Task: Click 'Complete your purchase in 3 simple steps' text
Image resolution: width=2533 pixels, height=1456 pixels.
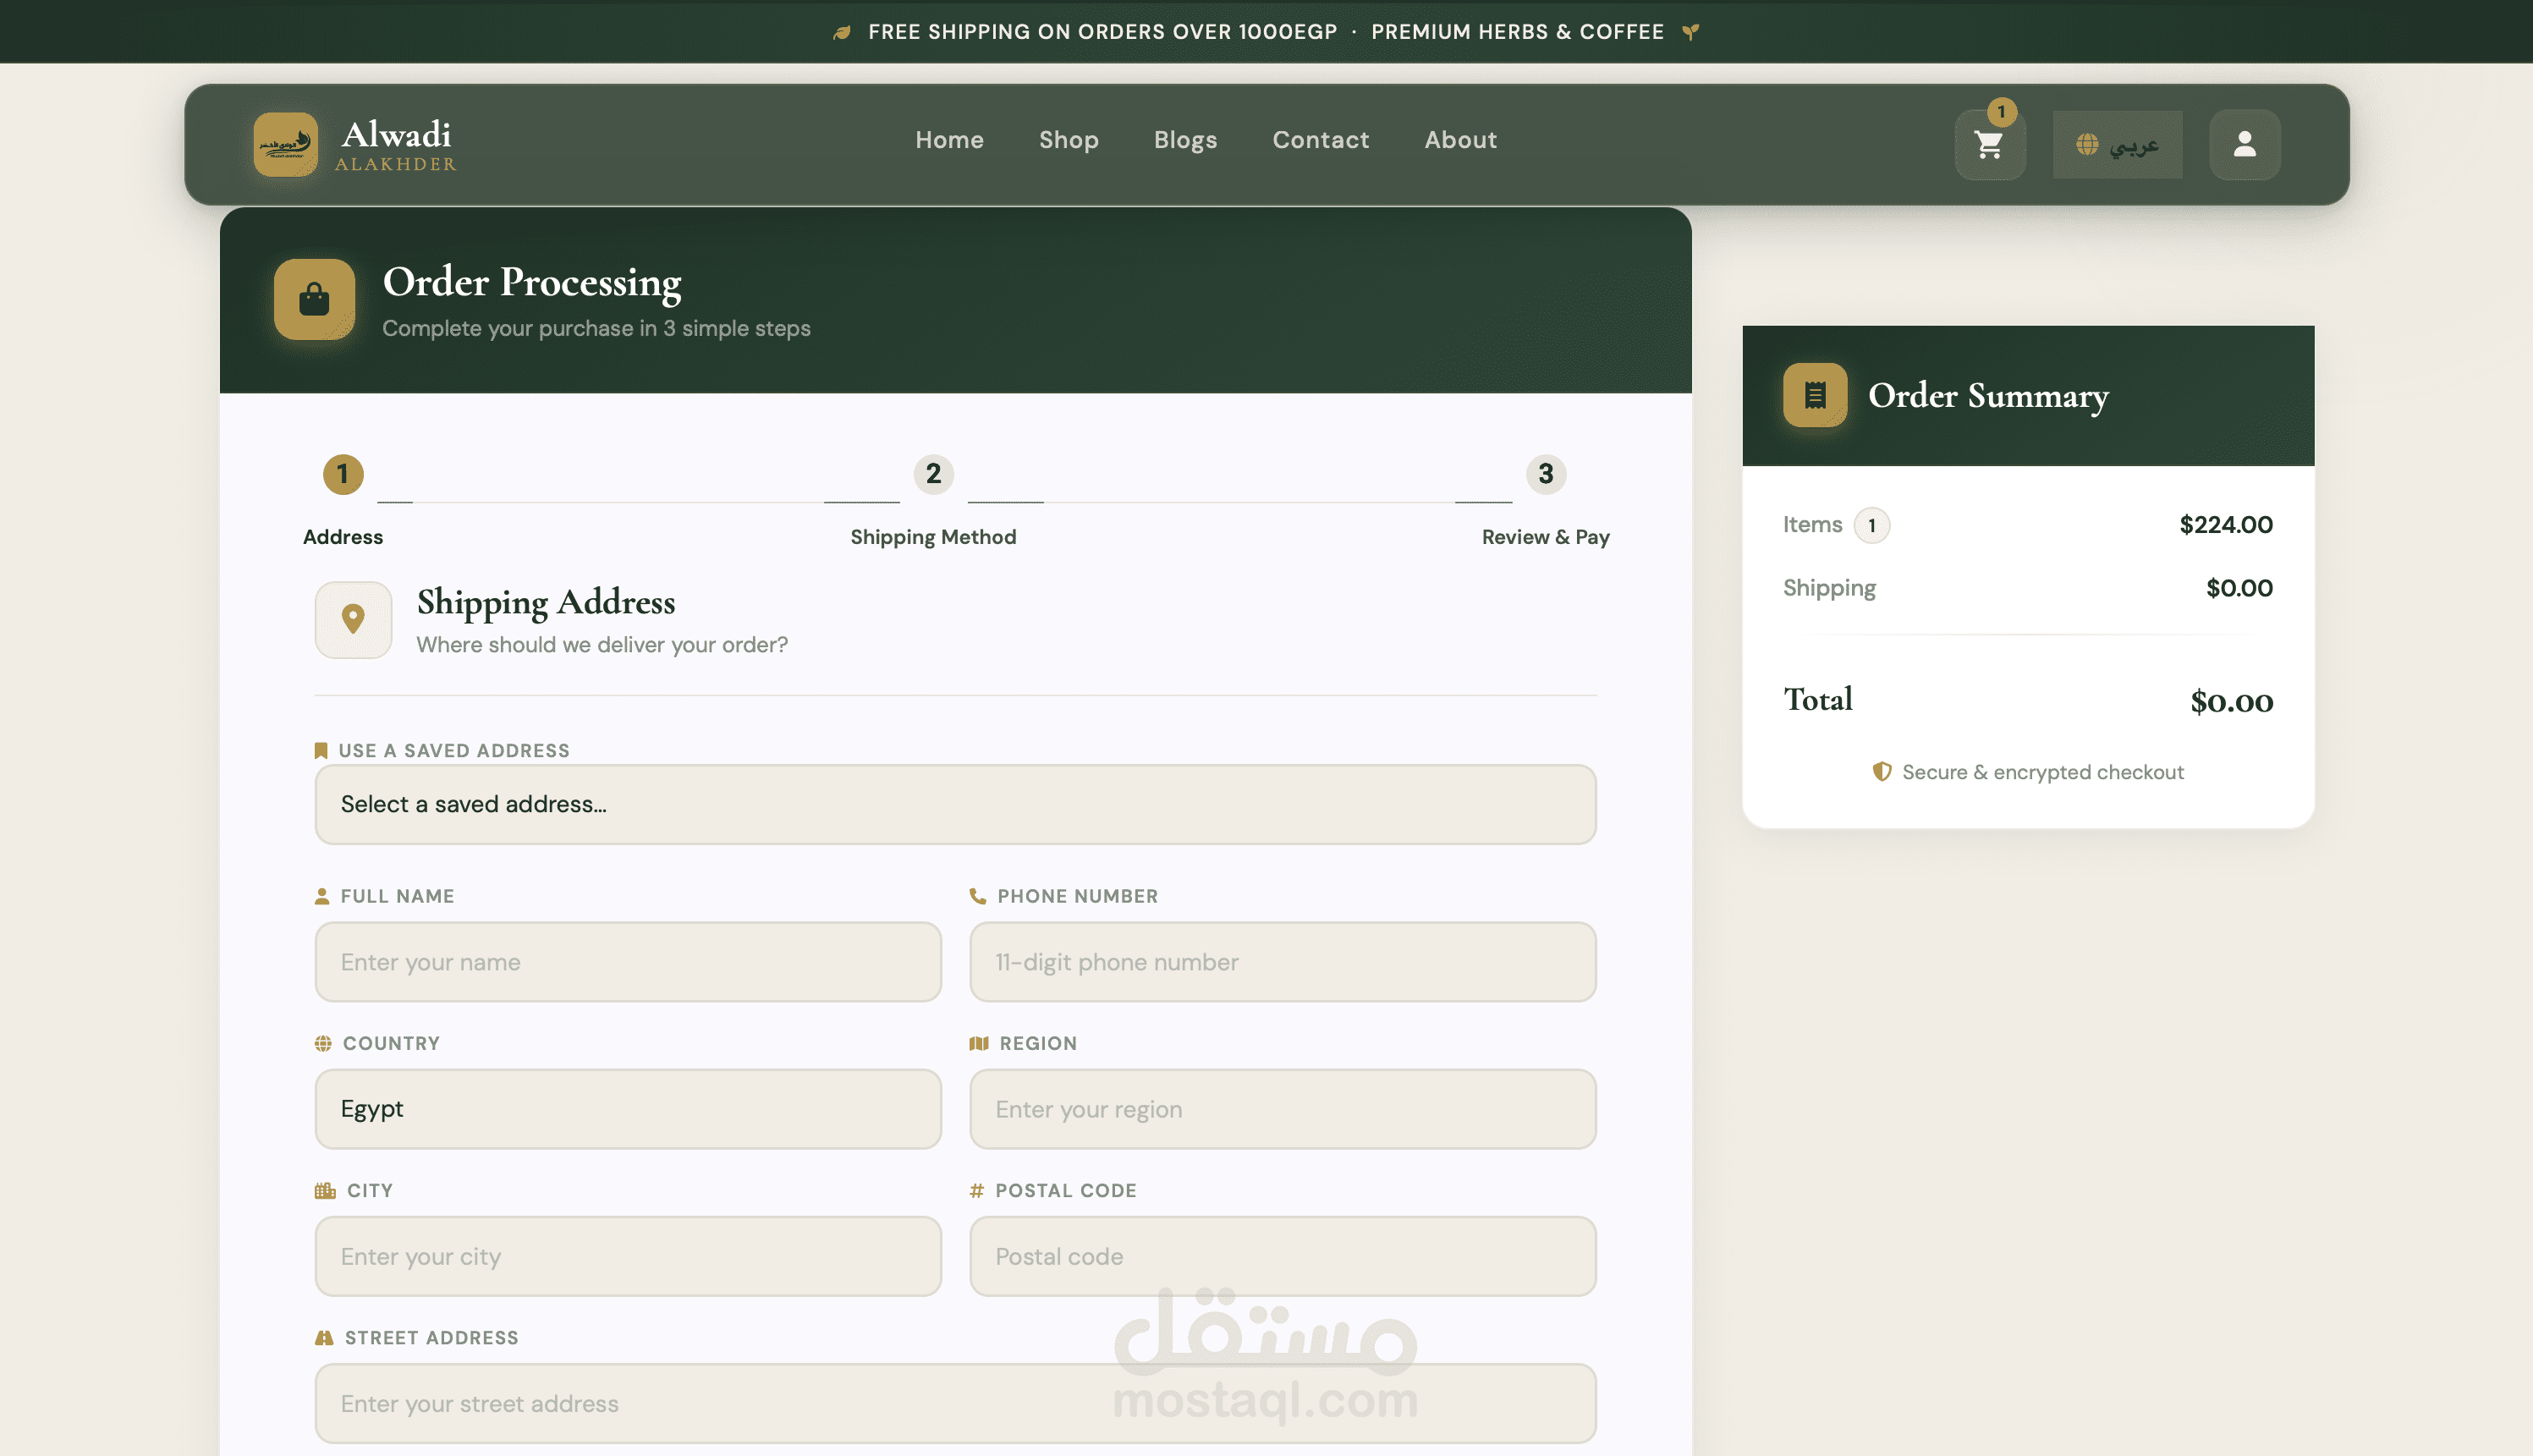Action: coord(596,328)
